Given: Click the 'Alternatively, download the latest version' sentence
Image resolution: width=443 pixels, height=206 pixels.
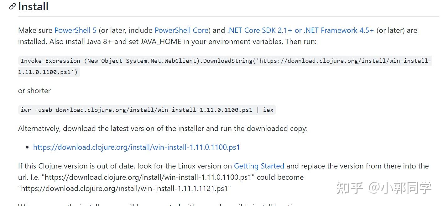Looking at the screenshot, I should [x=163, y=128].
